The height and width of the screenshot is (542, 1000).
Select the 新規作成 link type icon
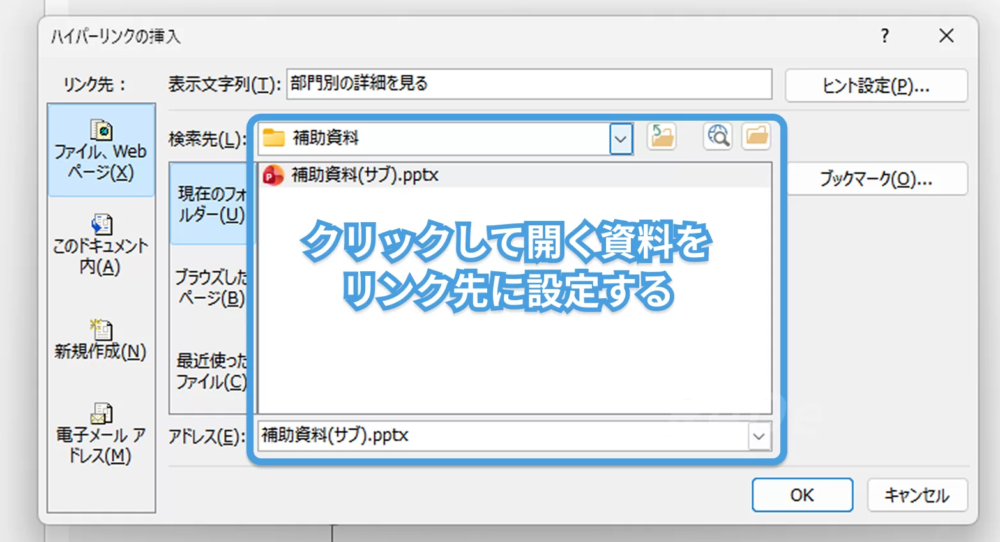[101, 338]
